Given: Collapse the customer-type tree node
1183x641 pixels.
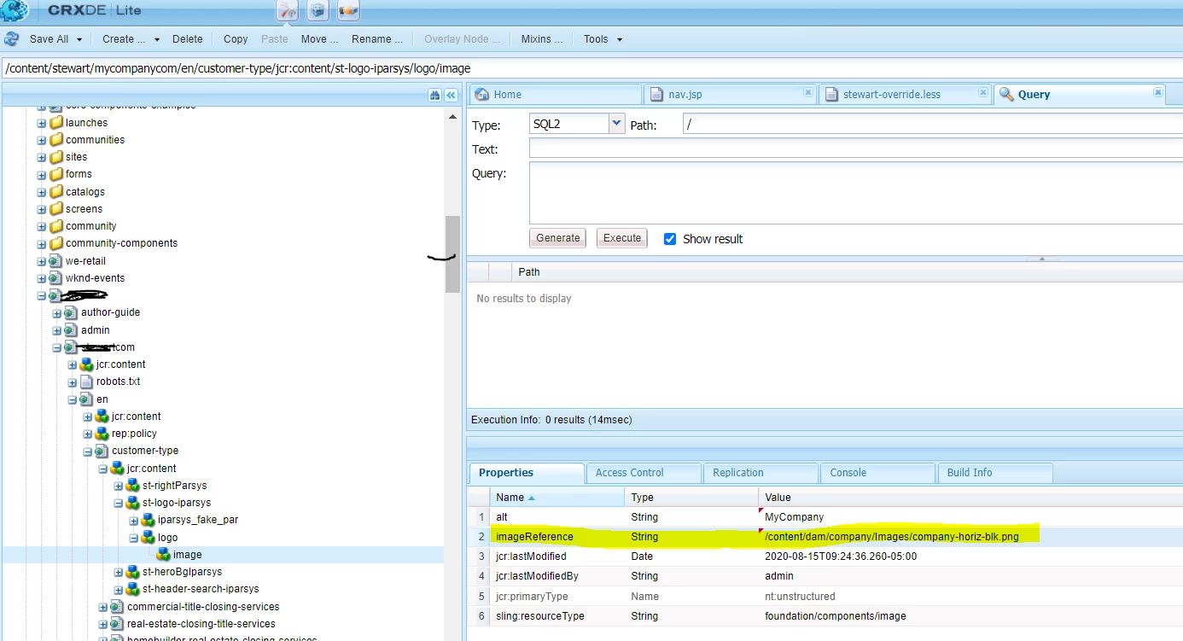Looking at the screenshot, I should [x=87, y=451].
